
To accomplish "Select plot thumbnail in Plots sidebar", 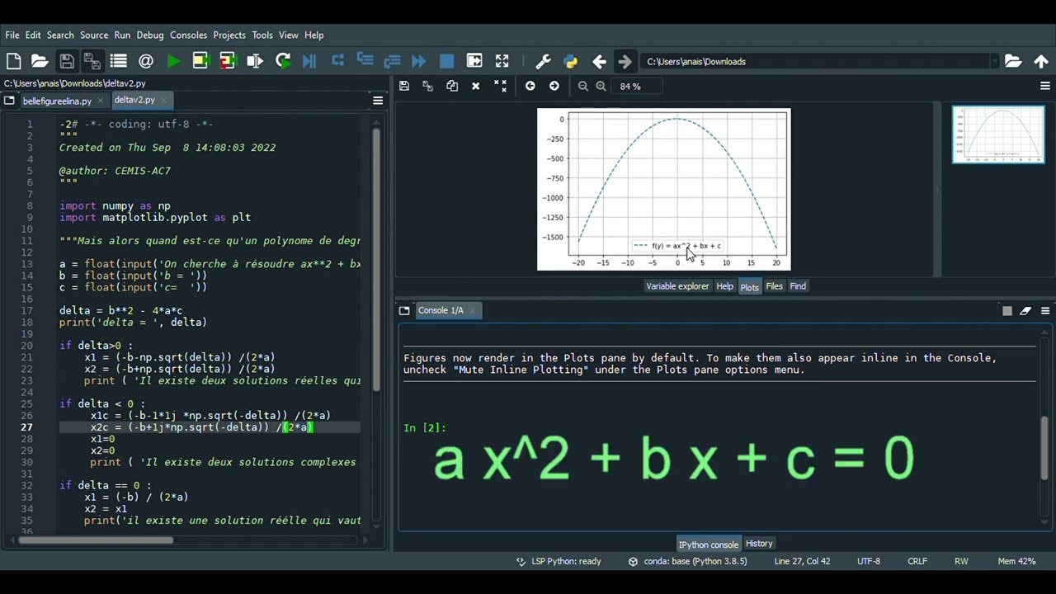I will (x=998, y=134).
